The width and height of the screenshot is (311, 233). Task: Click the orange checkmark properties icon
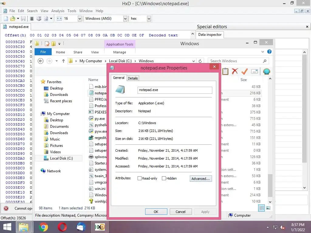click(x=244, y=71)
